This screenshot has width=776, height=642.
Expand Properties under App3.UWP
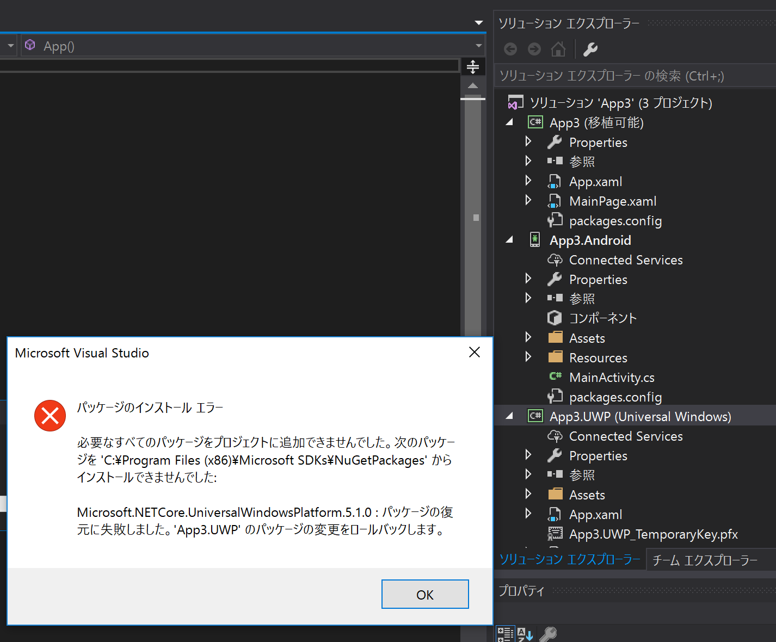528,454
